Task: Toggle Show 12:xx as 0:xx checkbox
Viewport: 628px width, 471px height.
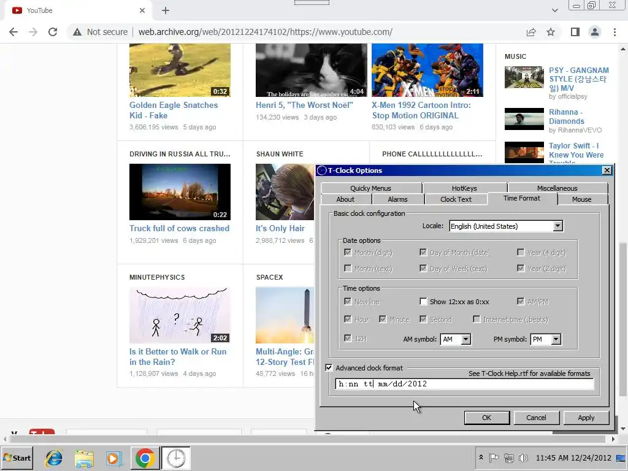Action: (x=423, y=302)
